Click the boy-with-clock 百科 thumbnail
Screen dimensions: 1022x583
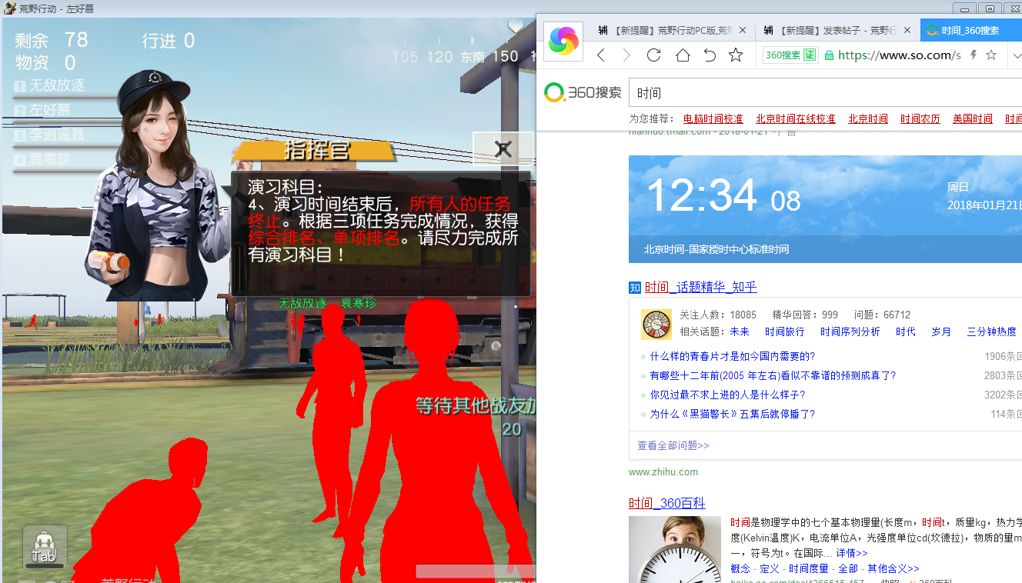675,549
